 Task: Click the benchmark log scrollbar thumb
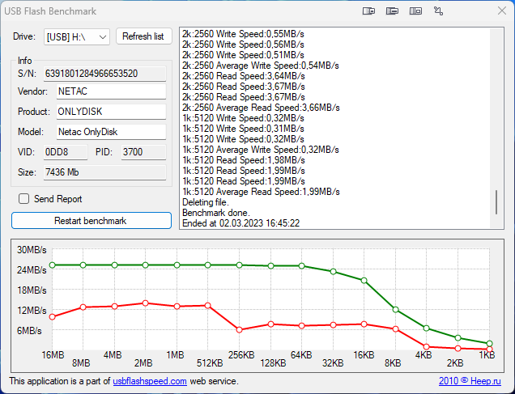pos(496,202)
